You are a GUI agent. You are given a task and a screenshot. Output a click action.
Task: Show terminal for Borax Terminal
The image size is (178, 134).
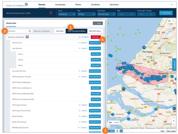pyautogui.click(x=95, y=116)
